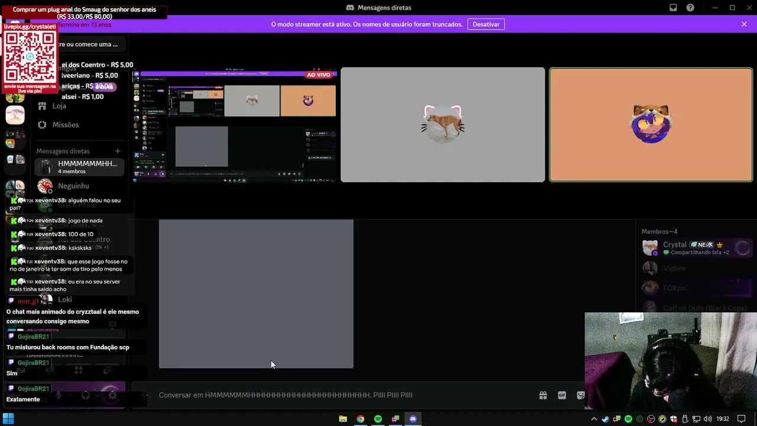Open the Neguinhu direct message
The image size is (757, 426).
80,186
